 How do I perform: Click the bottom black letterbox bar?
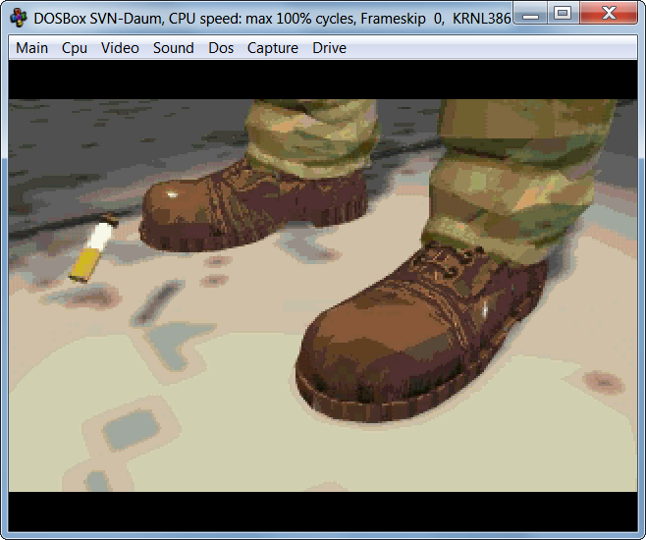tap(322, 511)
